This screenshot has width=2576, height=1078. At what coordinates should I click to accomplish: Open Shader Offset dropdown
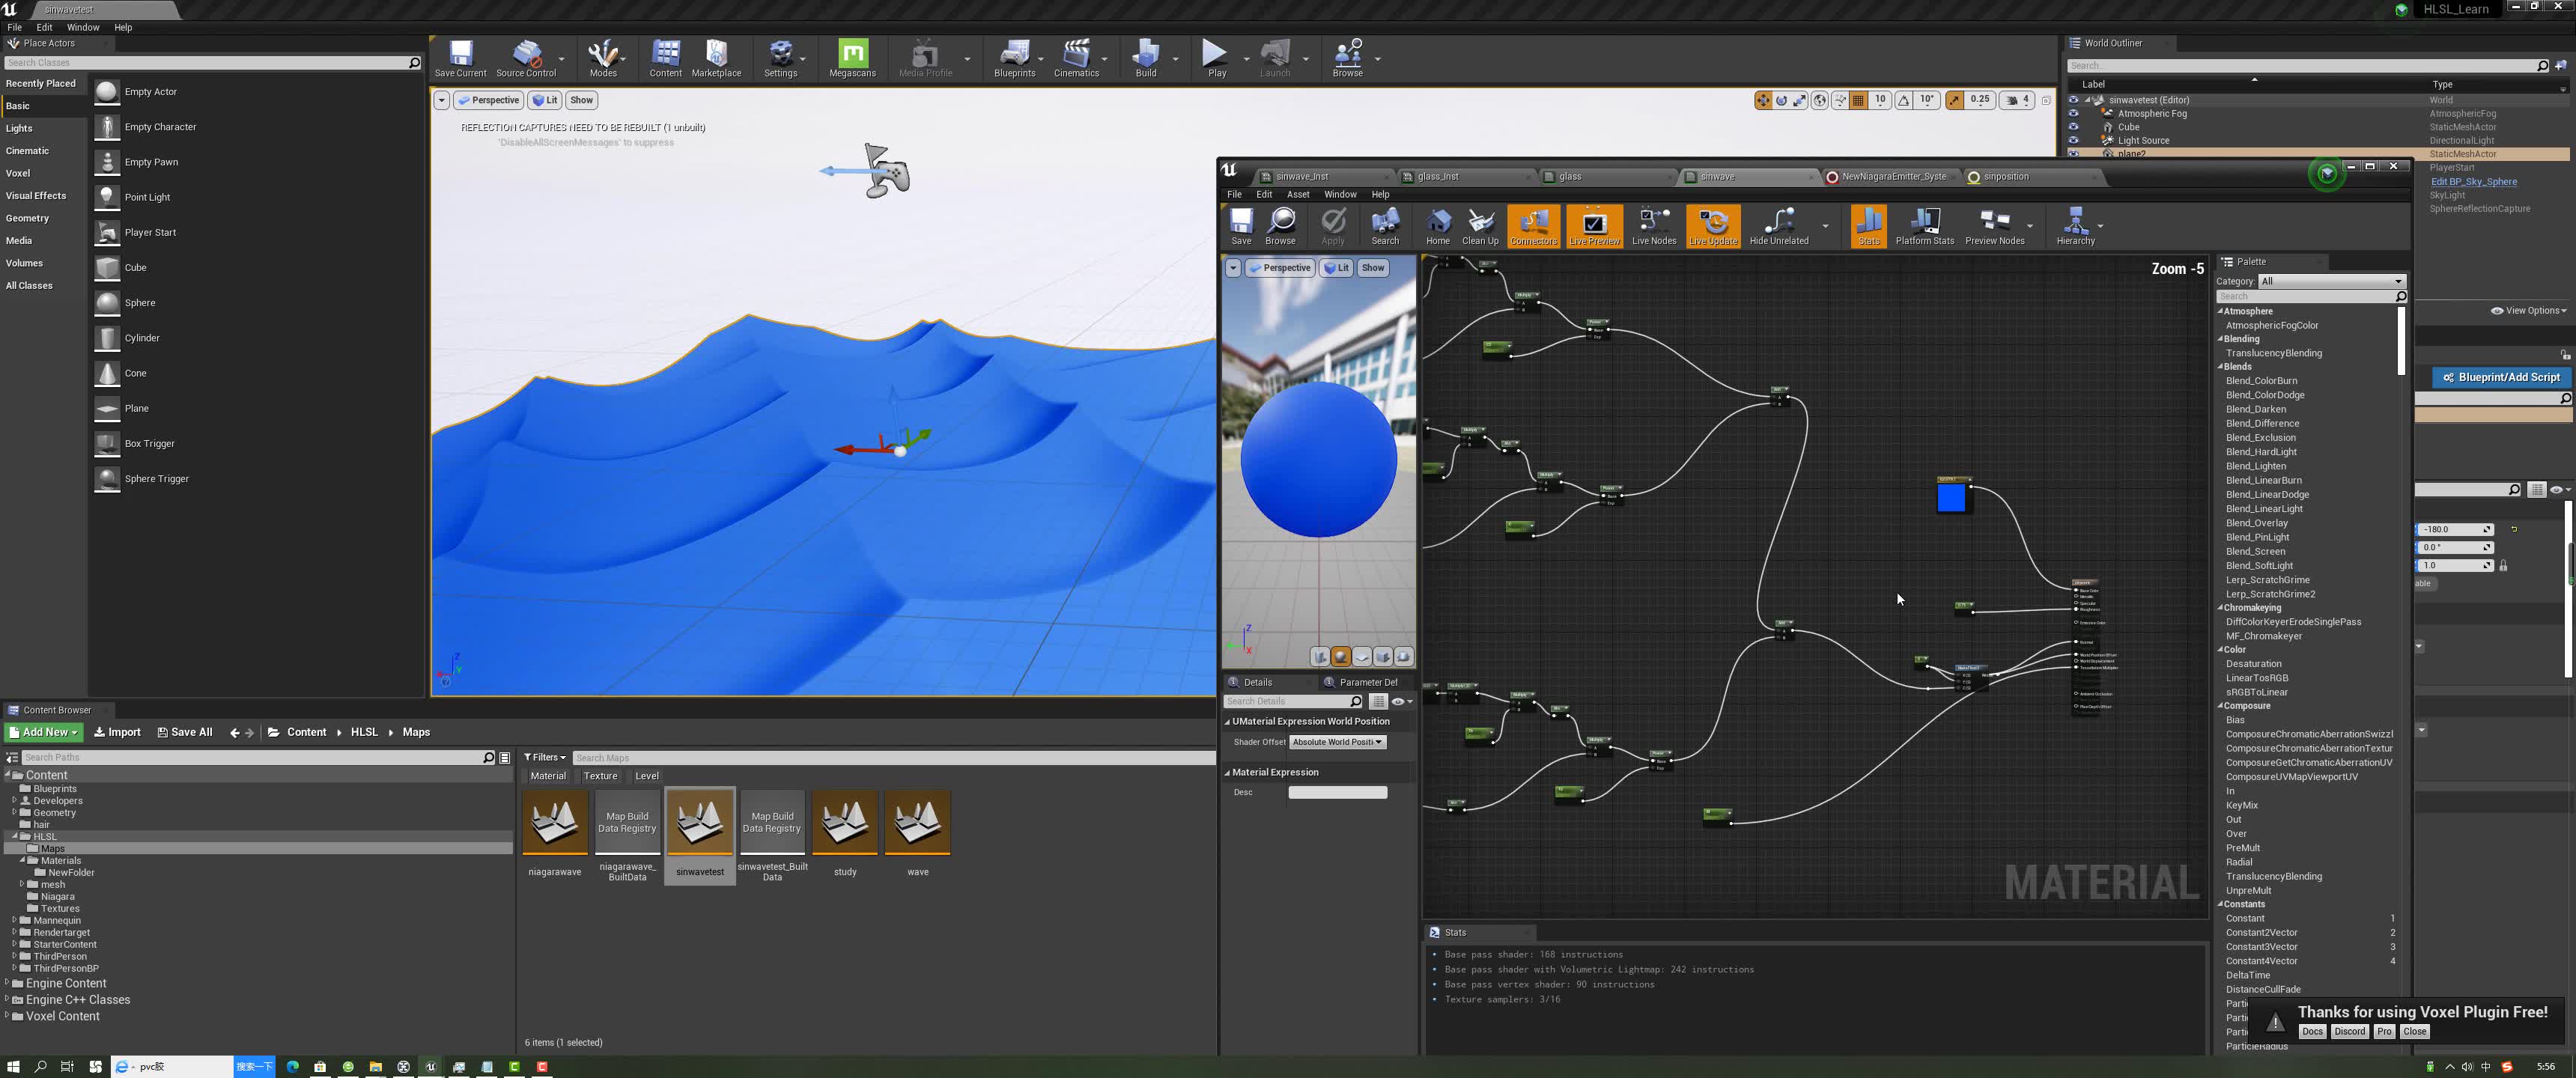[1337, 742]
